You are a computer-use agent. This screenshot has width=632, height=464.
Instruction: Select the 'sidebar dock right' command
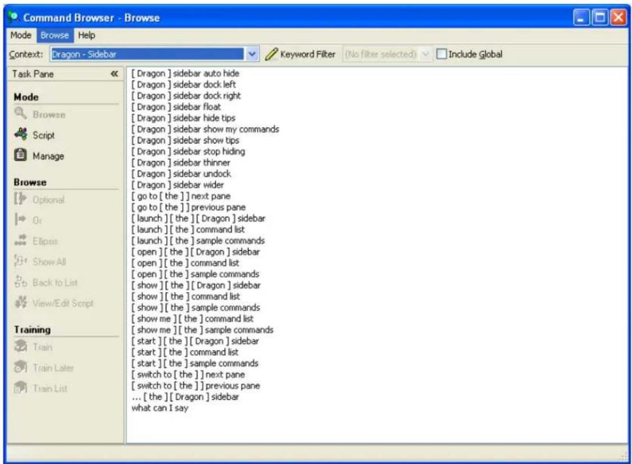pos(186,96)
